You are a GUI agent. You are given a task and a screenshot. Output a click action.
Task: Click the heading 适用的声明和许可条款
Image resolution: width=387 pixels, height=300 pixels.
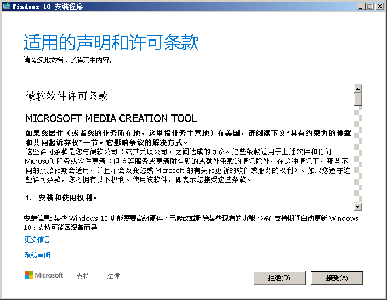pos(111,42)
